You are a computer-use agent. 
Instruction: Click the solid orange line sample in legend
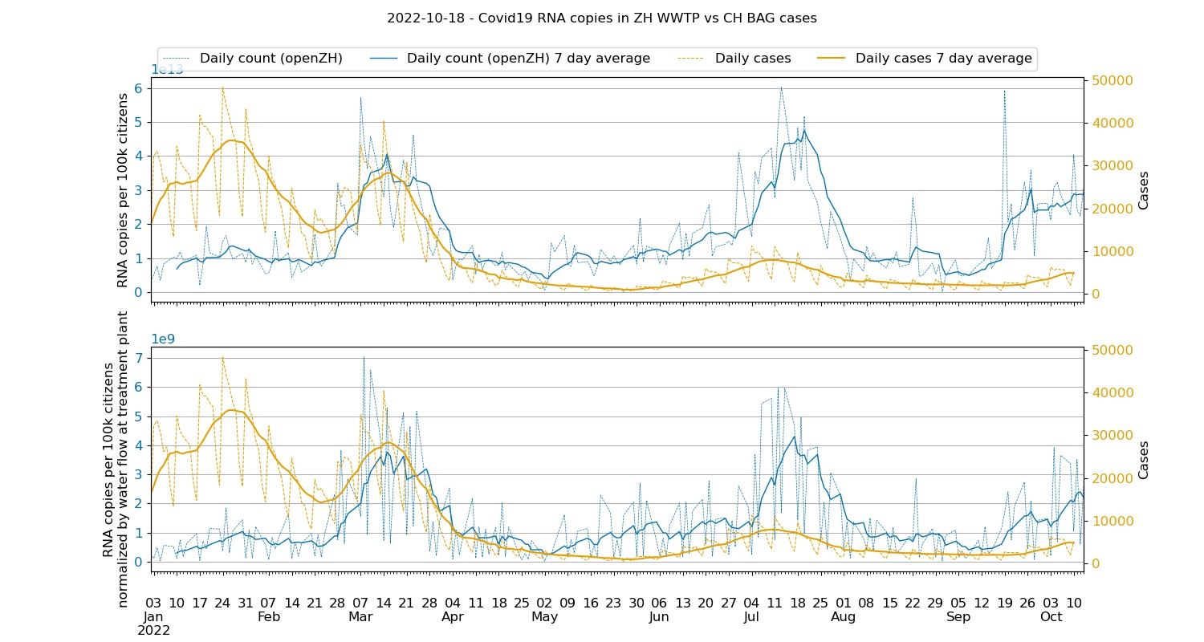832,59
